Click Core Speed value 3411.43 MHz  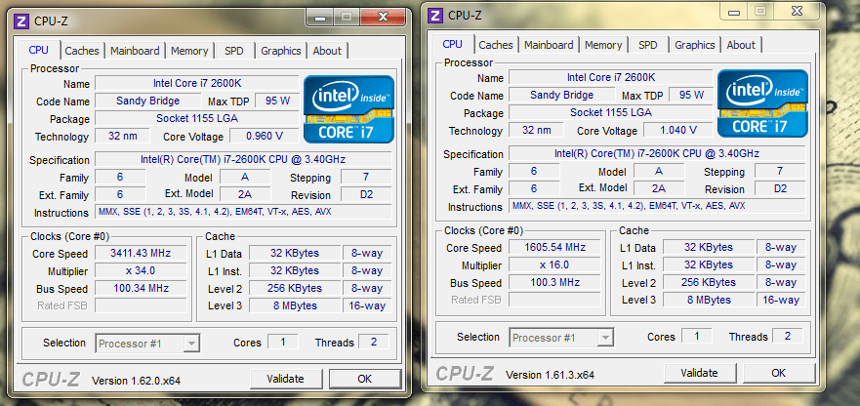[x=141, y=253]
